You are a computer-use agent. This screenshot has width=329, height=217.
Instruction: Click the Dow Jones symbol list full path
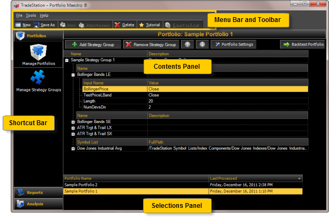click(227, 148)
